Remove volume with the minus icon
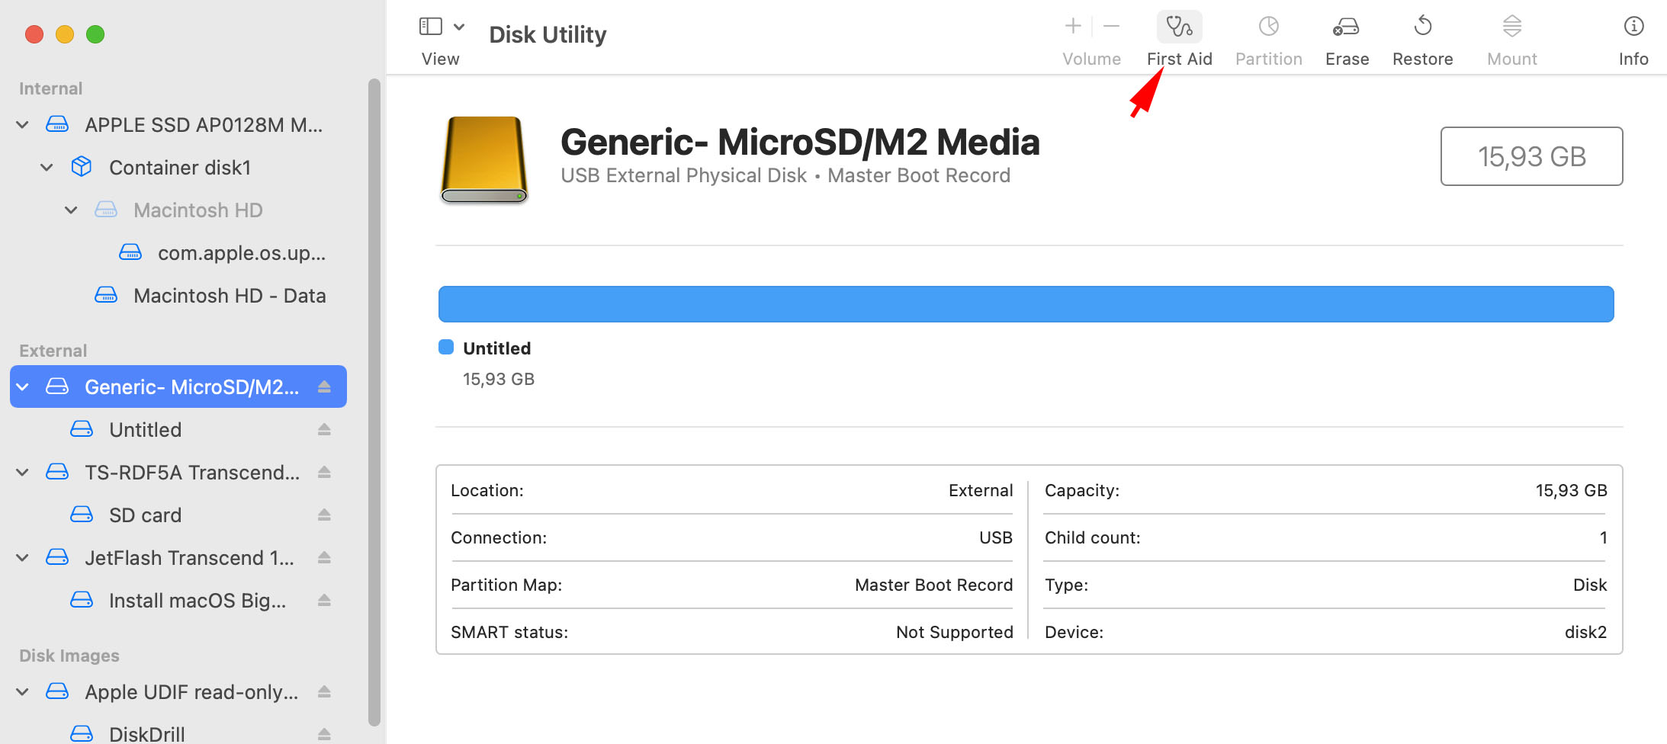The image size is (1667, 744). (1112, 27)
